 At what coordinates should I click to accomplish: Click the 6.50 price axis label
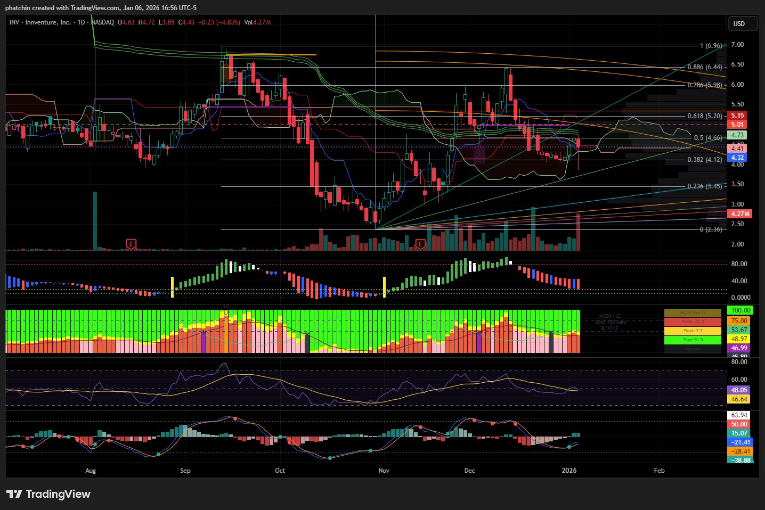point(738,64)
